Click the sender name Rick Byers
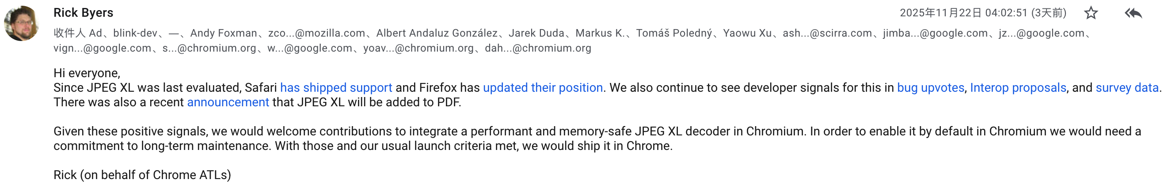 pyautogui.click(x=83, y=13)
